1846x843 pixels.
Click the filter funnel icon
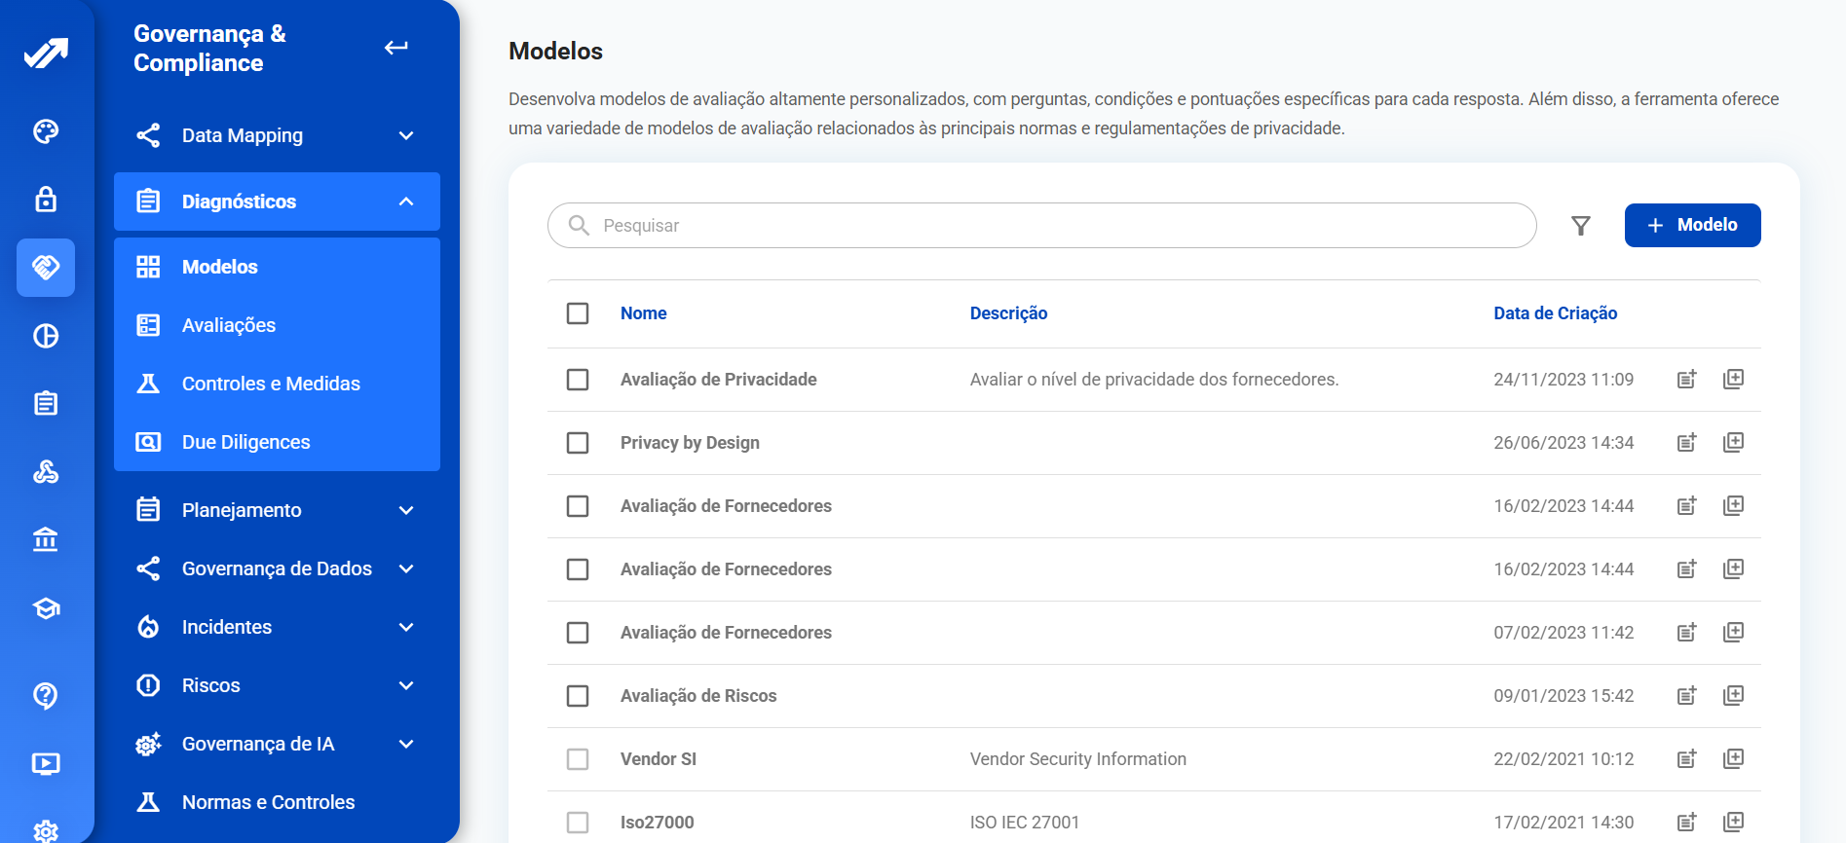(1580, 226)
